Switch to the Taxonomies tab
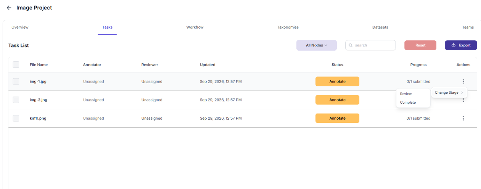 (288, 27)
